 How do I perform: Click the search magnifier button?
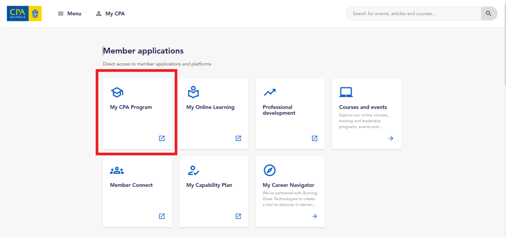coord(489,14)
